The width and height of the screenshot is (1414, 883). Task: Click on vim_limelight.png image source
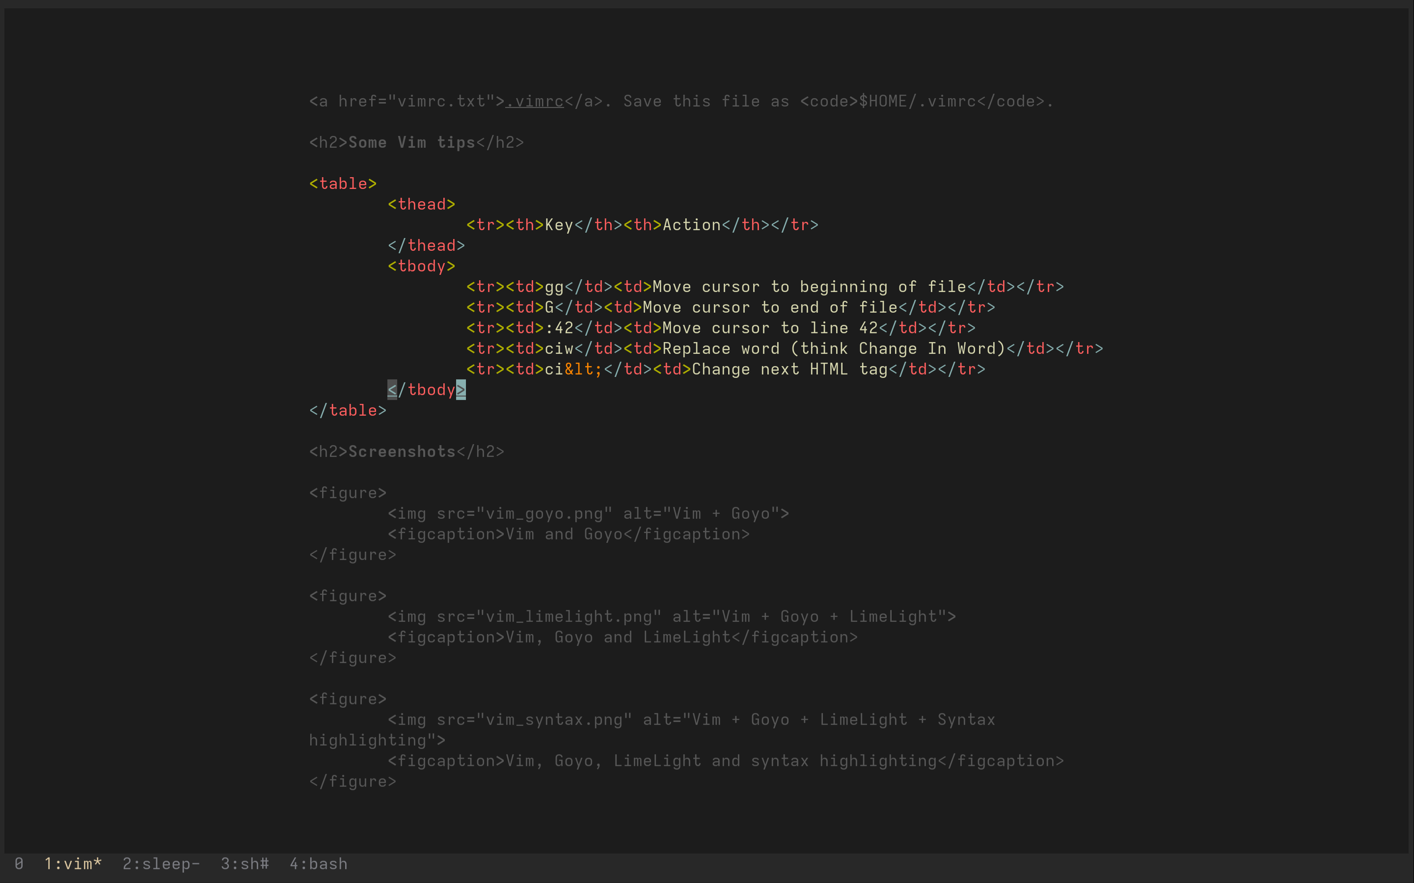coord(569,616)
